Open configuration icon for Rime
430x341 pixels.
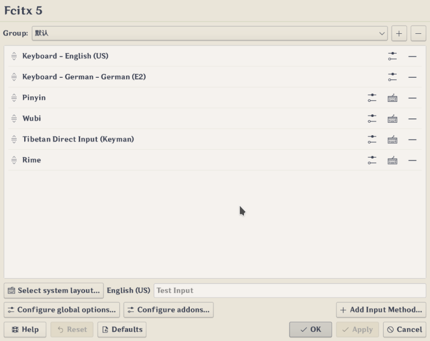(371, 160)
